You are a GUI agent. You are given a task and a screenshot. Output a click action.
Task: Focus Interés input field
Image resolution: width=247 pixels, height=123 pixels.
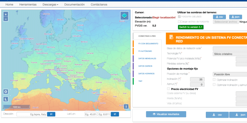(x=241, y=99)
